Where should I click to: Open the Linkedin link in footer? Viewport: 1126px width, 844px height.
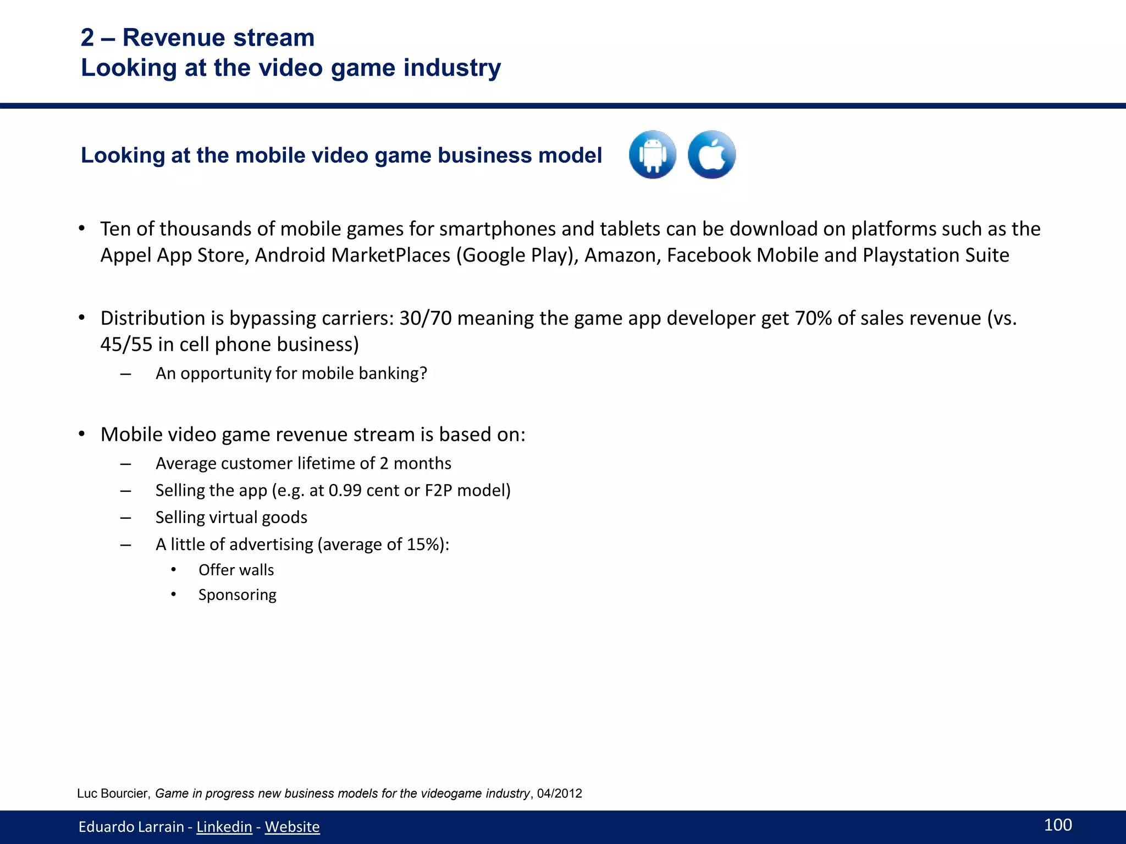[x=224, y=826]
